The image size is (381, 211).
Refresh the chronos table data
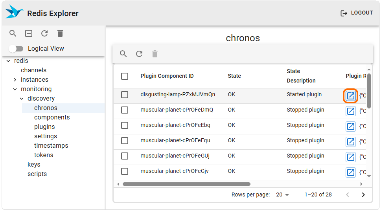(139, 54)
